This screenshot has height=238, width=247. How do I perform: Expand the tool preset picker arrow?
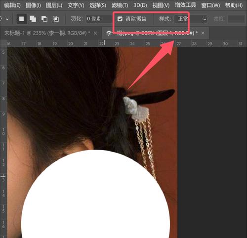[7, 19]
